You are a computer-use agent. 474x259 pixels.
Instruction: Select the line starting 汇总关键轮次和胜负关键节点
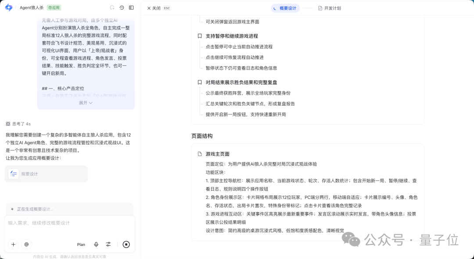pyautogui.click(x=250, y=104)
